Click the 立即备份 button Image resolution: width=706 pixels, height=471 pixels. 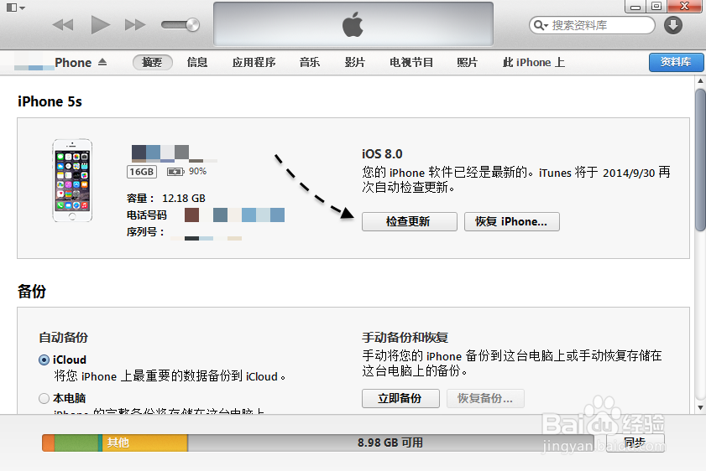pos(400,398)
